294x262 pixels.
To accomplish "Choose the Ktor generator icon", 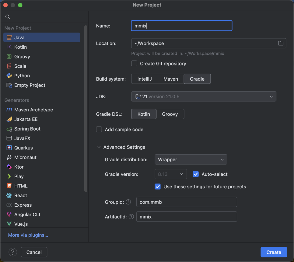I will point(9,167).
